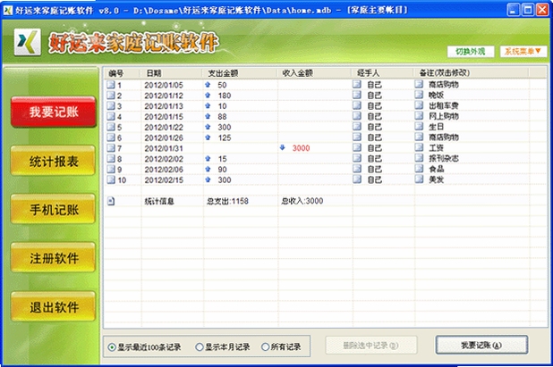Click note icon beside 网上购物
This screenshot has width=553, height=367.
tap(419, 116)
